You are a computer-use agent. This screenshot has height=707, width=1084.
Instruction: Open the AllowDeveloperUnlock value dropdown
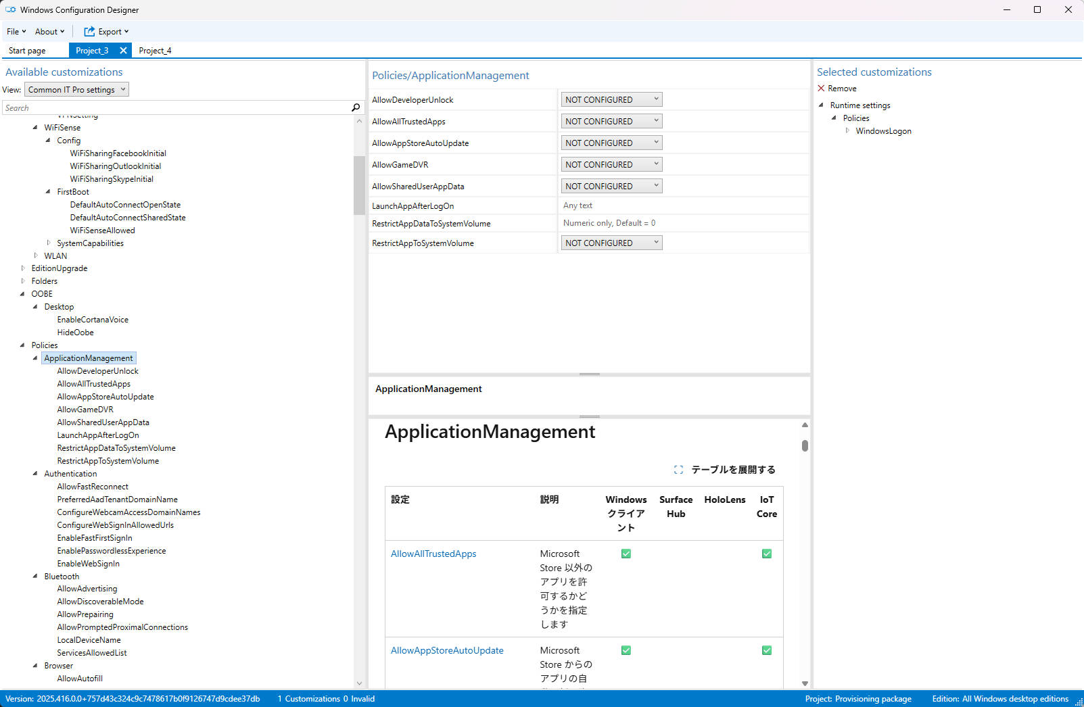(611, 100)
